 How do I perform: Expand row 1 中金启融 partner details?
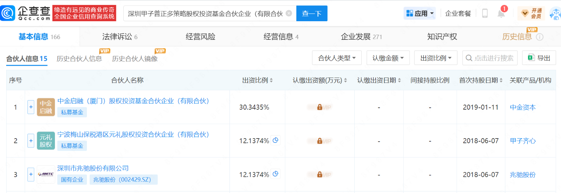[31, 107]
